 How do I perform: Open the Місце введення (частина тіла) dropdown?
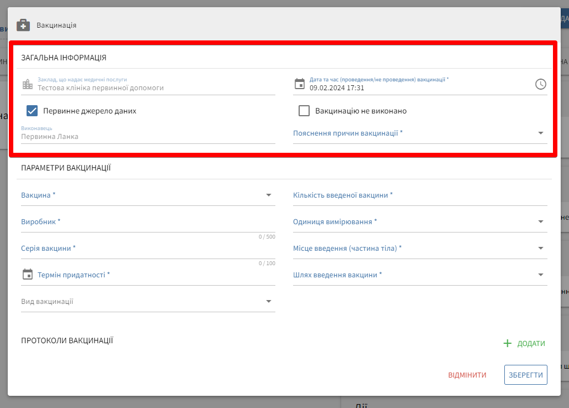(540, 248)
